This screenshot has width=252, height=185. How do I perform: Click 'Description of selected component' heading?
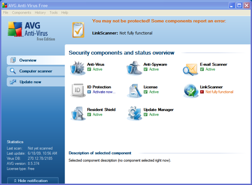click(x=100, y=153)
